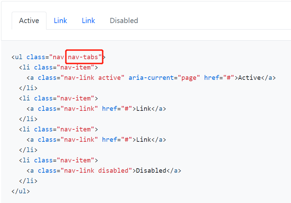Click the active class value in code

(111, 77)
